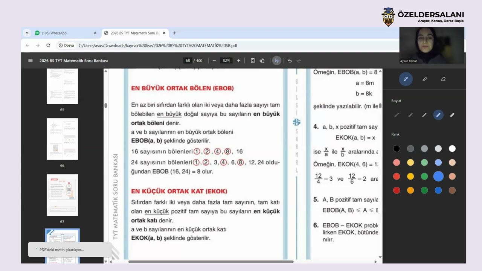This screenshot has height=271, width=482.
Task: Go back with browser back arrow
Action: click(27, 45)
